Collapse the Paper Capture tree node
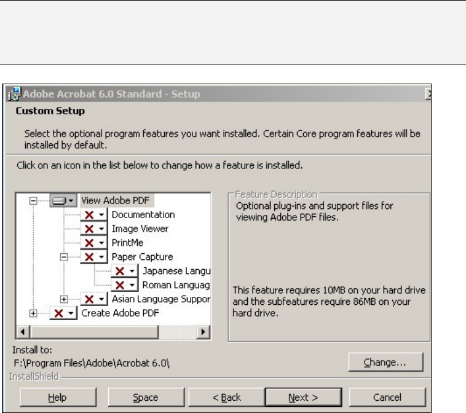The image size is (466, 413). pyautogui.click(x=64, y=257)
